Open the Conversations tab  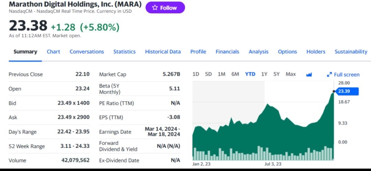pos(87,52)
